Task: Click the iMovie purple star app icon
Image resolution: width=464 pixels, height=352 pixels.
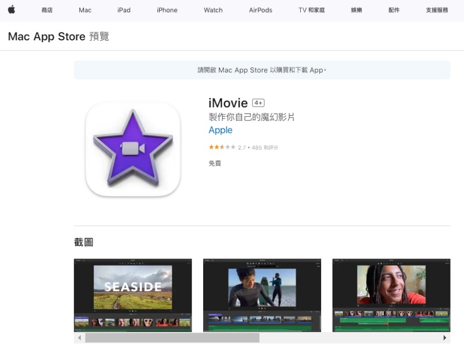Action: pyautogui.click(x=133, y=149)
